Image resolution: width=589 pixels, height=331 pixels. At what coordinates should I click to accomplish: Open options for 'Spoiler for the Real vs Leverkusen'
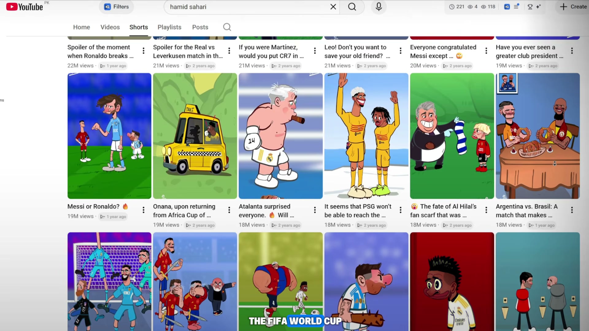[x=229, y=51]
